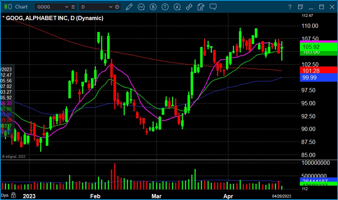This screenshot has height=200, width=338.
Task: Click the 112.47 value at top of price axis
Action: point(307,15)
